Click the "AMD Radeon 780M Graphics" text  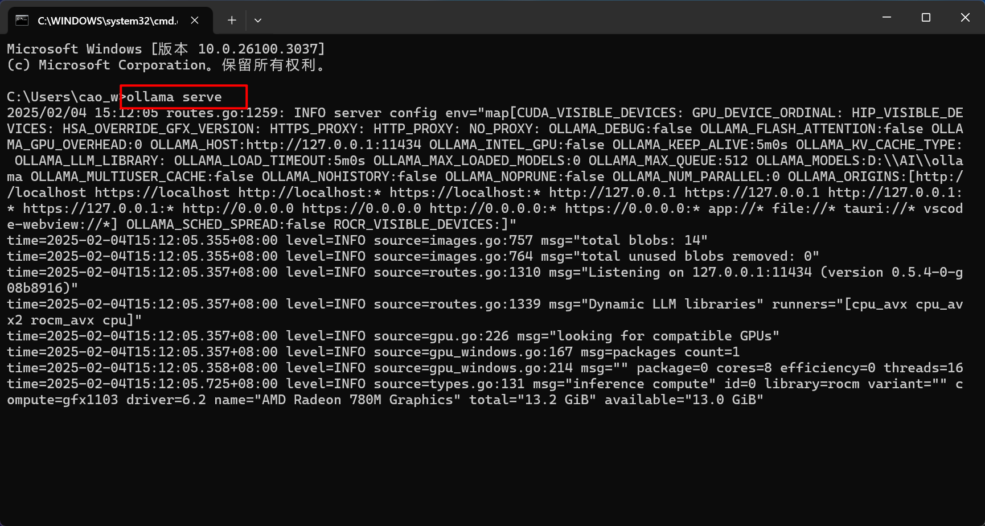[358, 400]
